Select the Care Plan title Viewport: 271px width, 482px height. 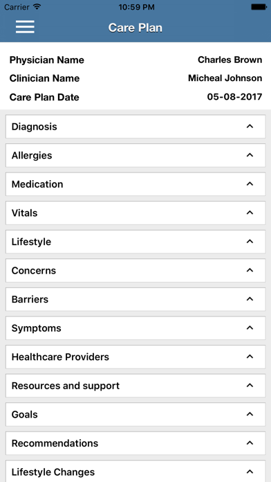point(135,28)
